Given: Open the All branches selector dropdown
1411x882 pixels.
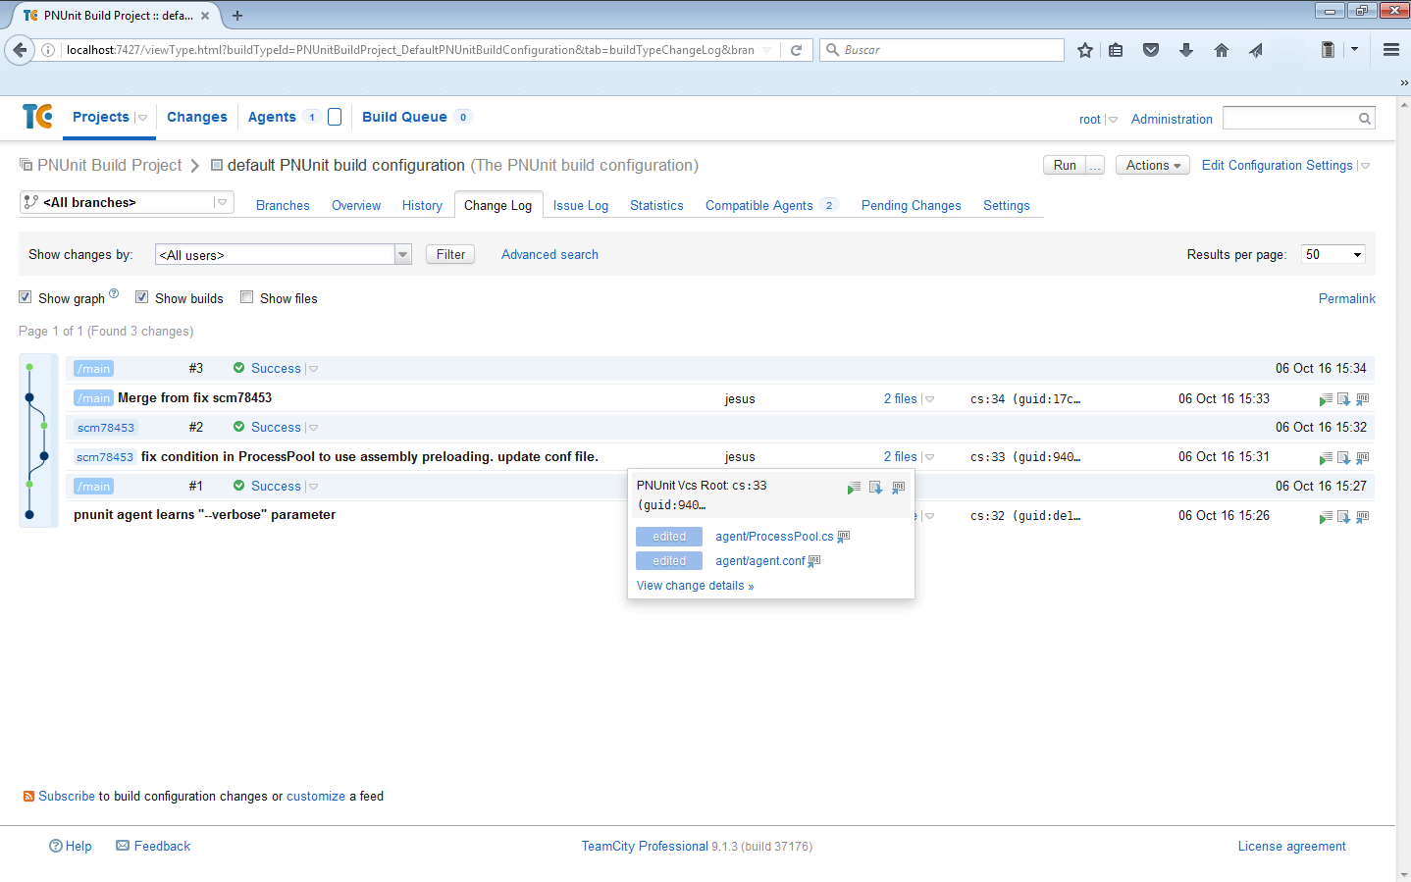Looking at the screenshot, I should (x=127, y=202).
